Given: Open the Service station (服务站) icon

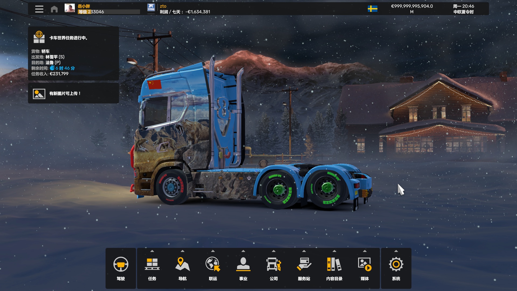Looking at the screenshot, I should 304,264.
